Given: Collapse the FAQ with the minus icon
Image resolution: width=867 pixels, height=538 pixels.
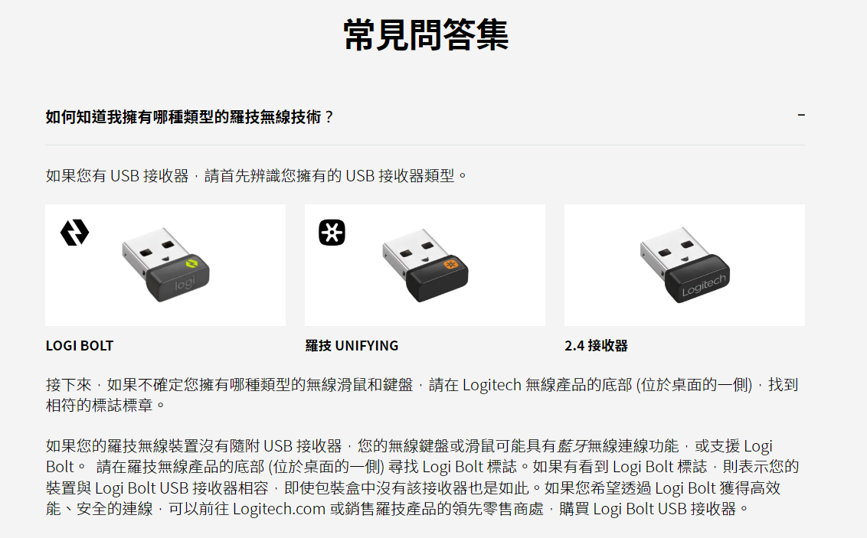Looking at the screenshot, I should coord(800,116).
